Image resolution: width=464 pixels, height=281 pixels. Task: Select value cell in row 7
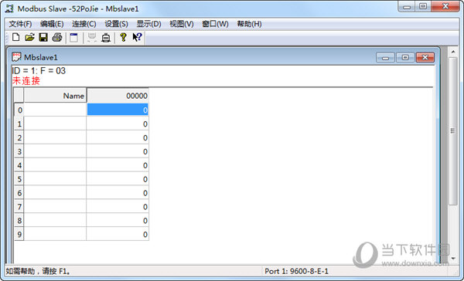(118, 207)
